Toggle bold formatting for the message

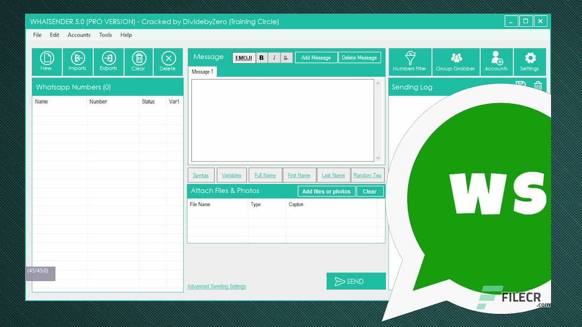(261, 58)
